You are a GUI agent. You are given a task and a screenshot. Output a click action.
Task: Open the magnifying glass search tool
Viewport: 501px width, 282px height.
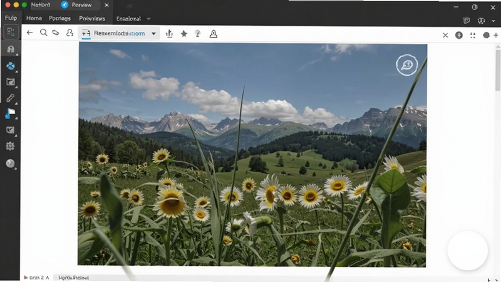click(x=43, y=33)
